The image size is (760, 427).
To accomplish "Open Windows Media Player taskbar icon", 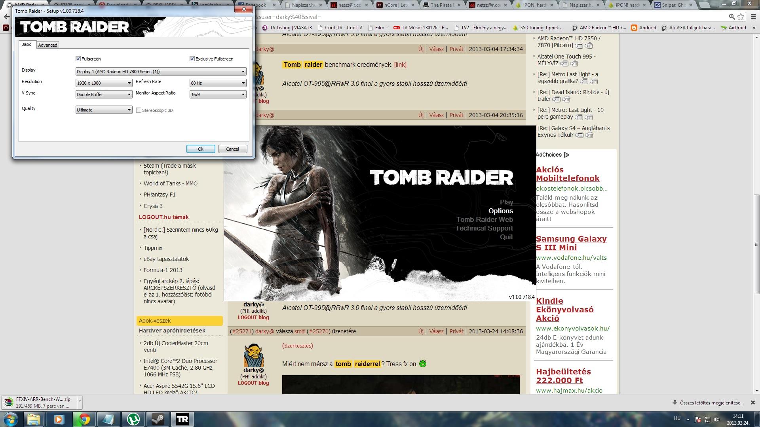I will 59,419.
